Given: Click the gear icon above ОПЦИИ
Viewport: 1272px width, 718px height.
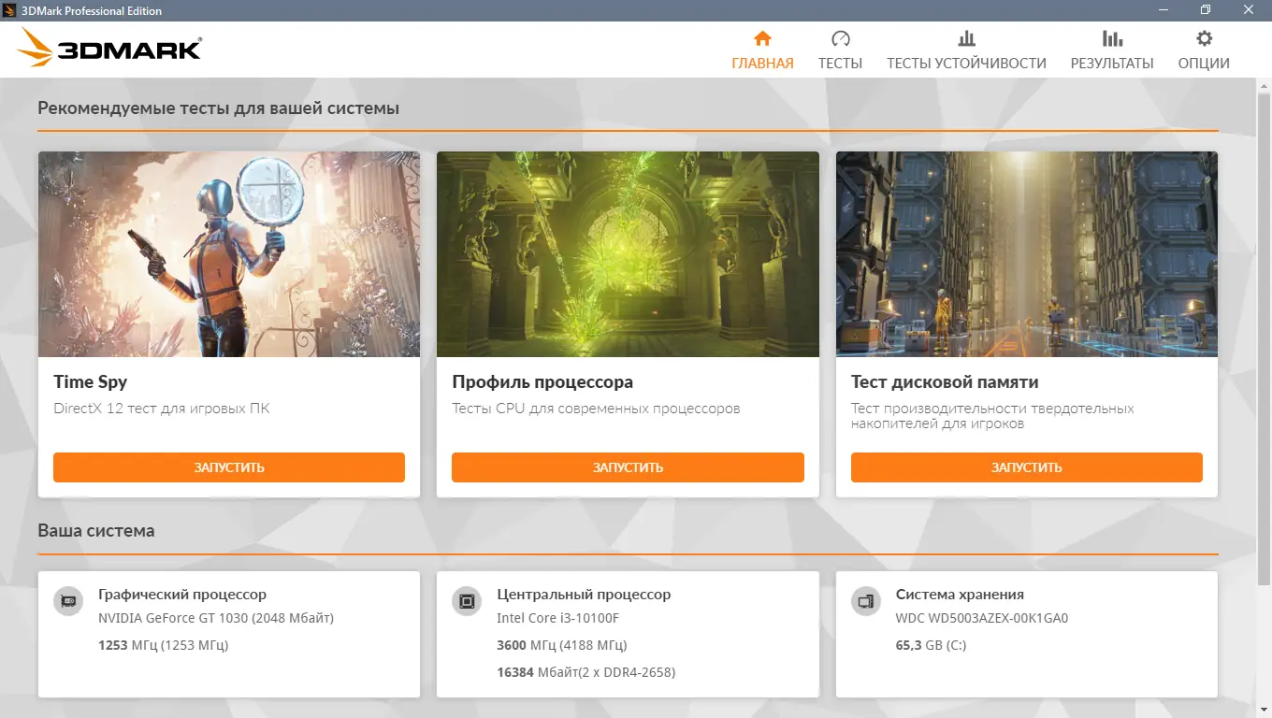Looking at the screenshot, I should tap(1204, 38).
